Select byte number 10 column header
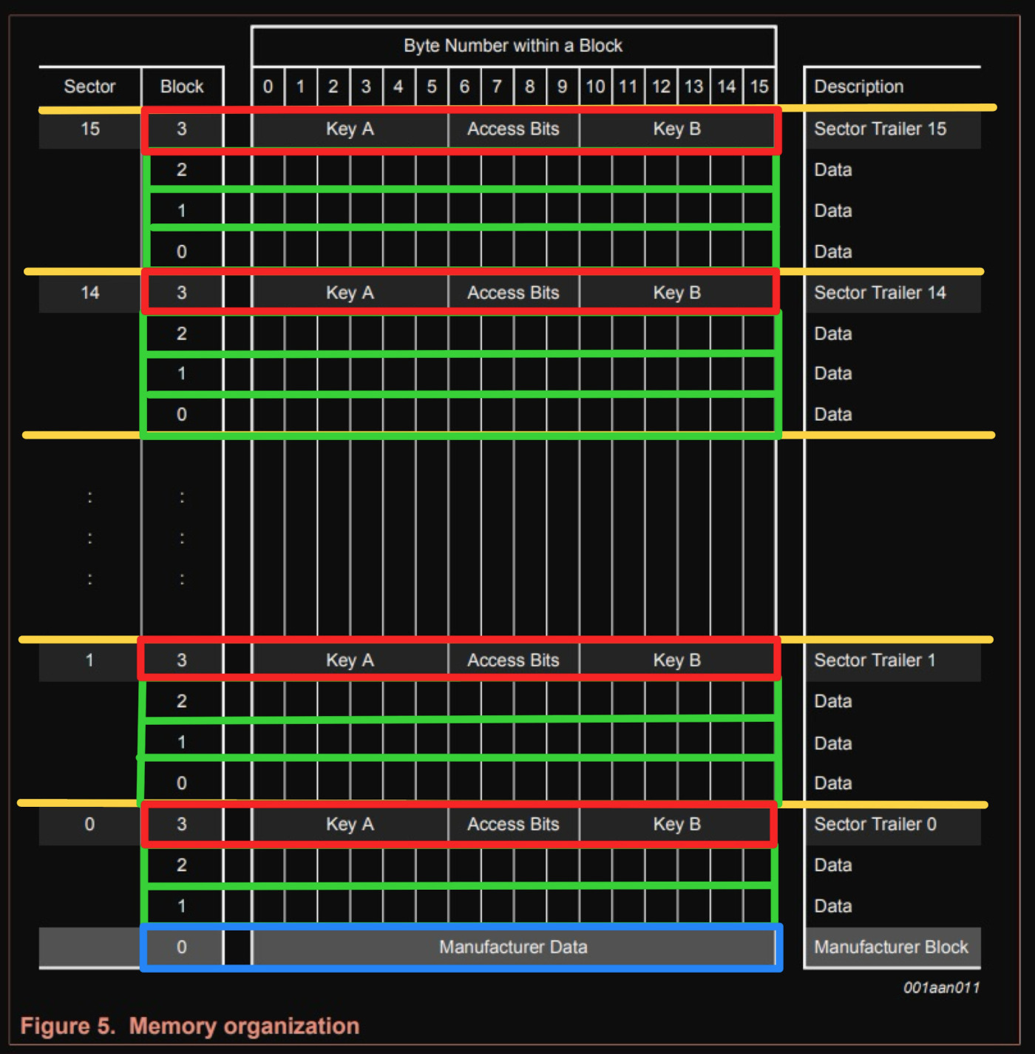The height and width of the screenshot is (1054, 1035). [595, 87]
